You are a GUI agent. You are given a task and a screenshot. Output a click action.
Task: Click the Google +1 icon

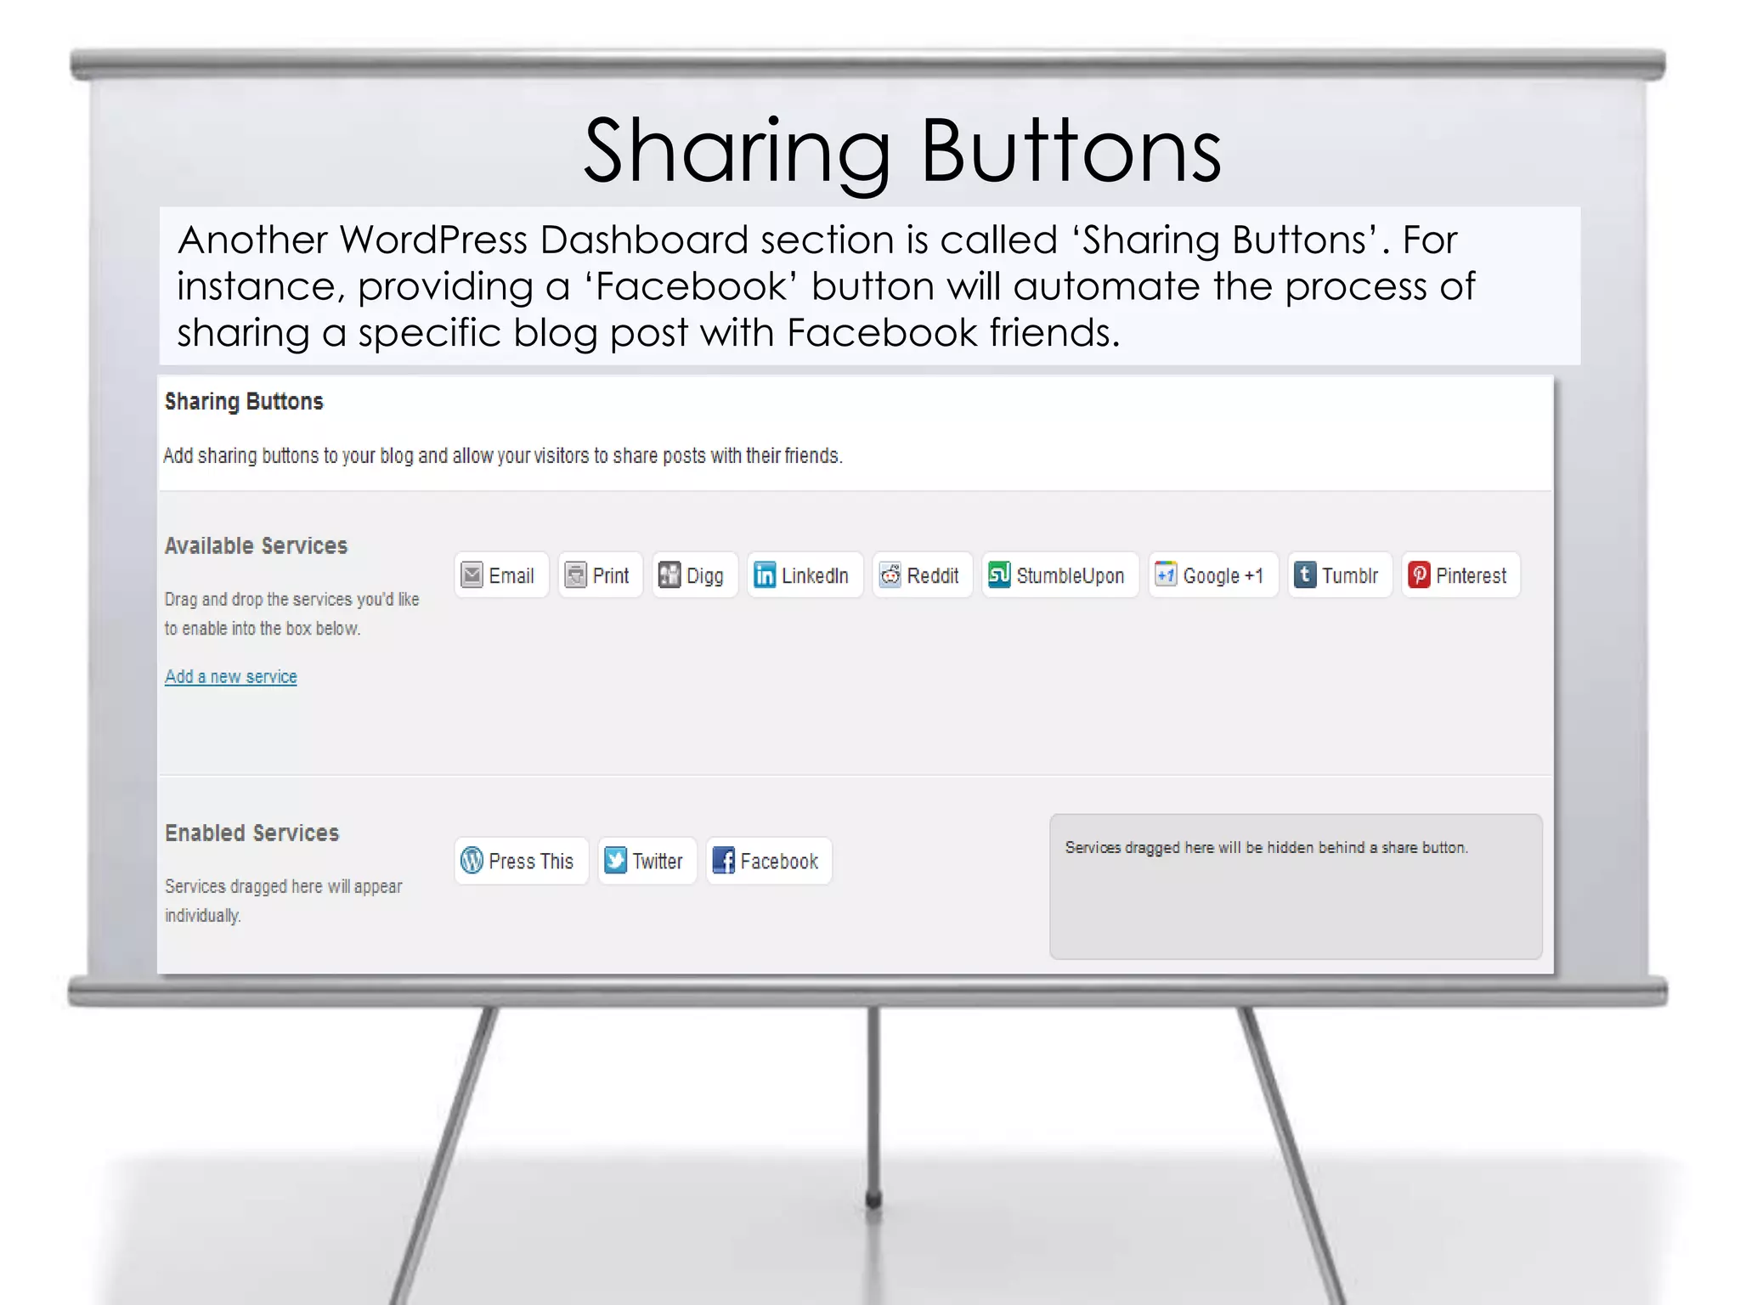click(1166, 575)
